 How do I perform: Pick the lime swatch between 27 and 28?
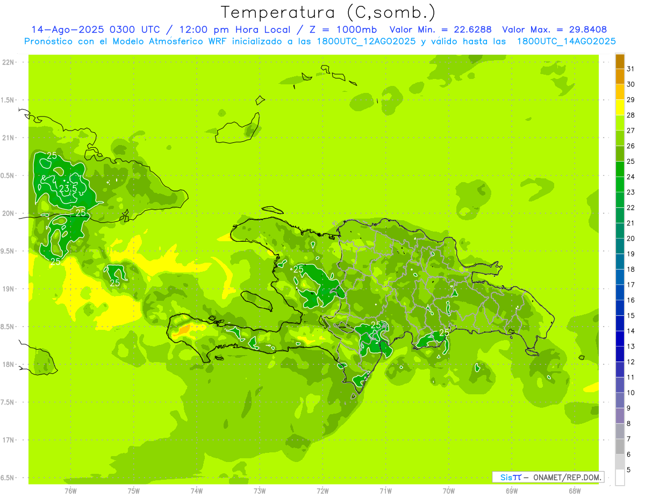click(620, 123)
